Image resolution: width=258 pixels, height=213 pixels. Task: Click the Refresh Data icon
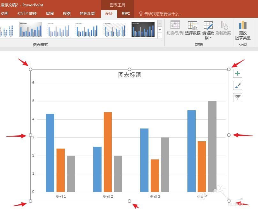point(223,25)
